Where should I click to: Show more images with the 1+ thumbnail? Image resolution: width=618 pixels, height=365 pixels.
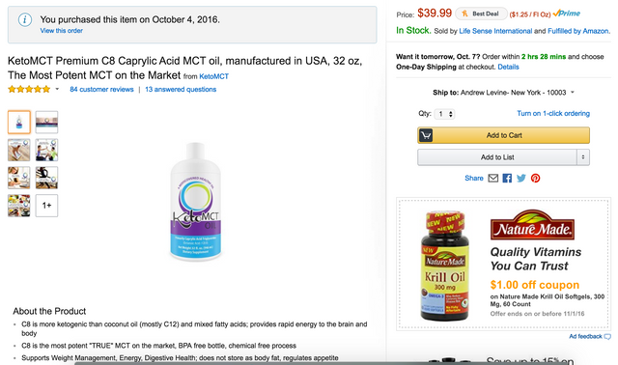(46, 206)
